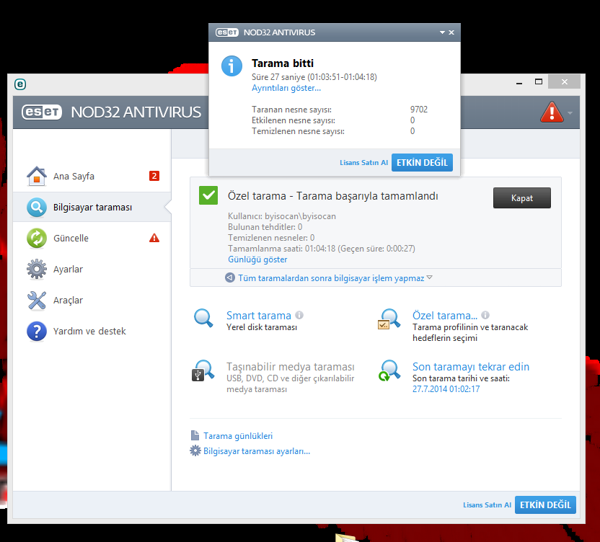
Task: Click the Tarama günlükleri document icon
Action: pyautogui.click(x=195, y=435)
